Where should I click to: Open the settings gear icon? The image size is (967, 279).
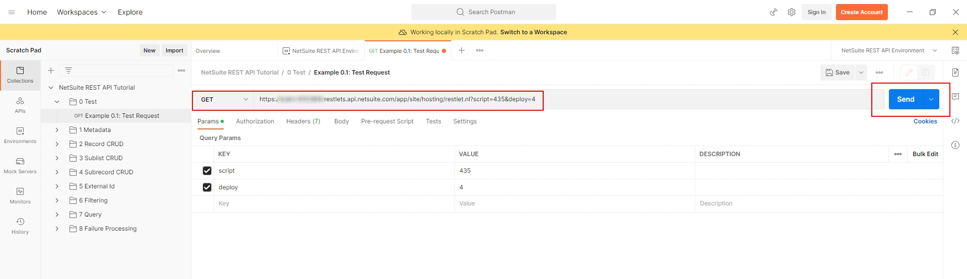point(792,12)
